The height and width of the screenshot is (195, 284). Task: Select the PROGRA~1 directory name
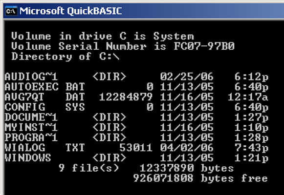tap(31, 137)
